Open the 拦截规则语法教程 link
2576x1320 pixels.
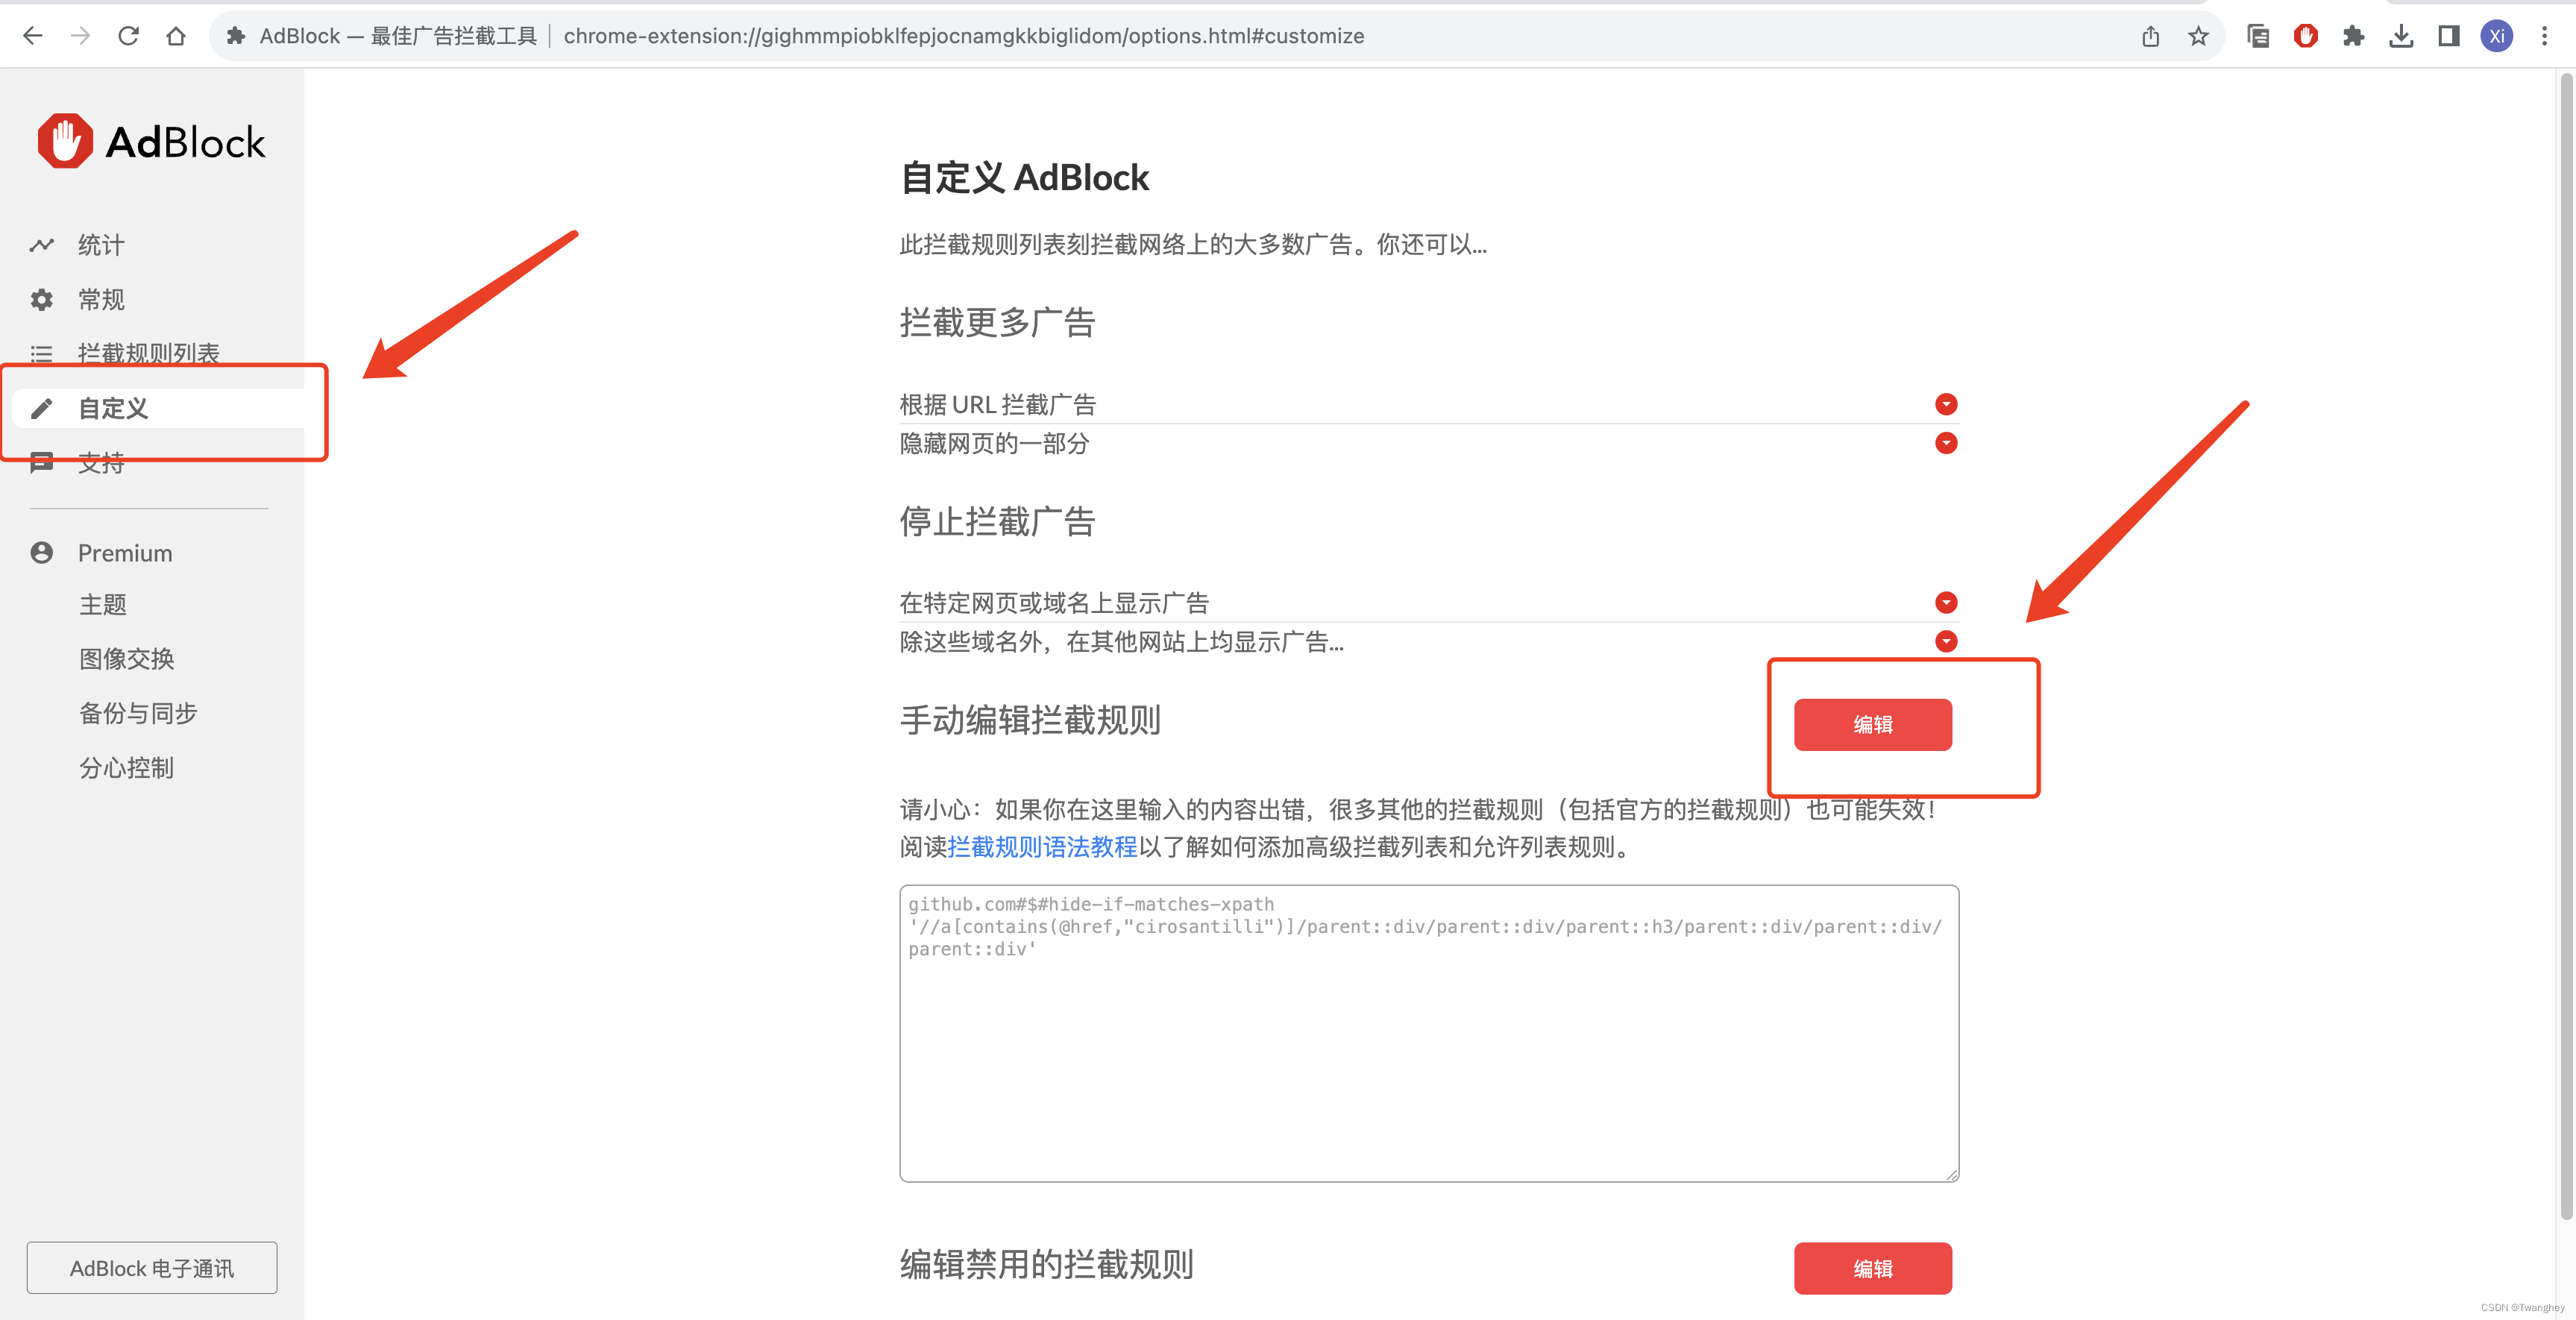[1042, 847]
